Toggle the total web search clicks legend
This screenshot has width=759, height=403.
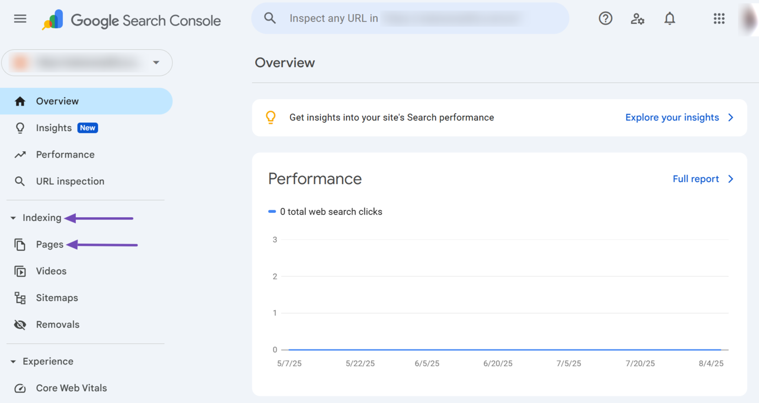[x=325, y=212]
